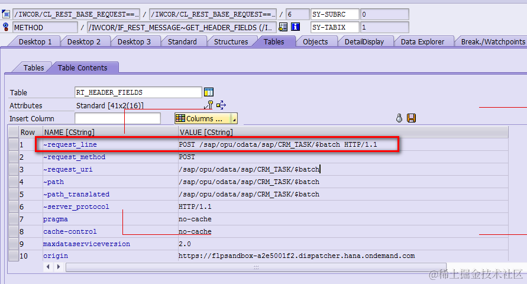Click the ~server_protocol name cell
527x284 pixels.
(110, 206)
